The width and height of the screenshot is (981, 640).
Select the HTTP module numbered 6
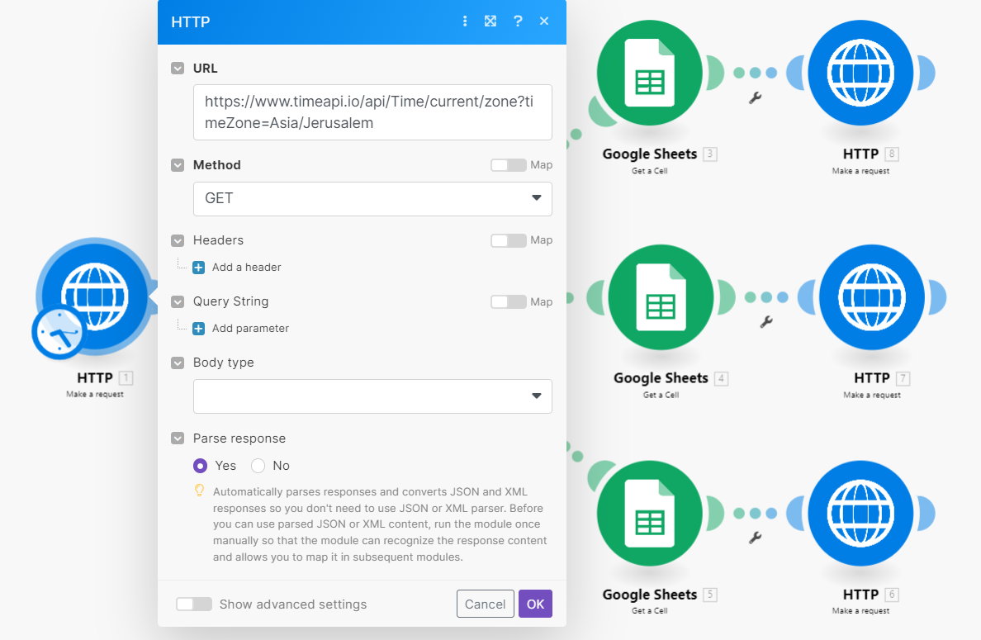(860, 513)
